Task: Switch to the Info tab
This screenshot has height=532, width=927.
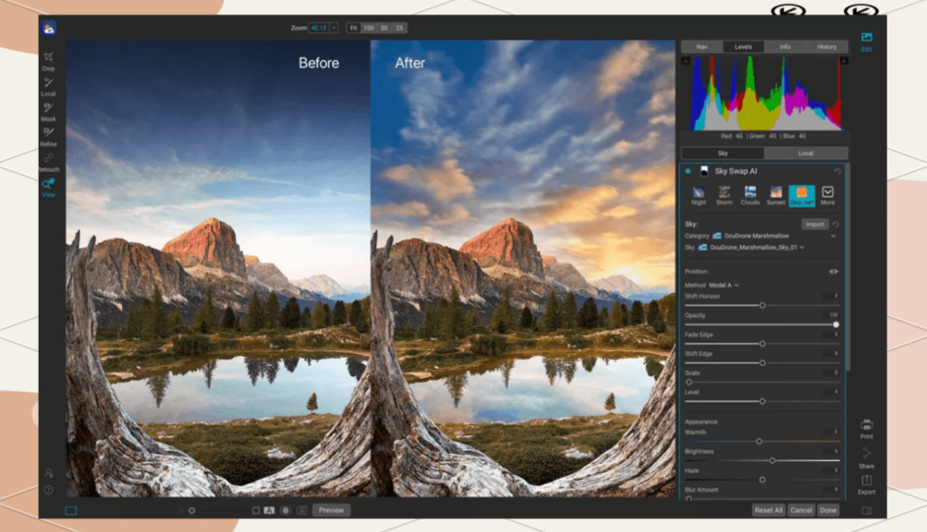Action: 785,47
